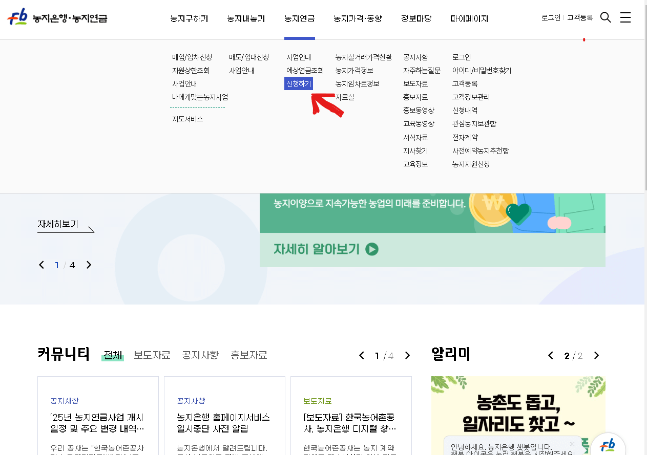The image size is (647, 455).
Task: Expand the 마이페이지 navigation menu
Action: click(x=469, y=18)
